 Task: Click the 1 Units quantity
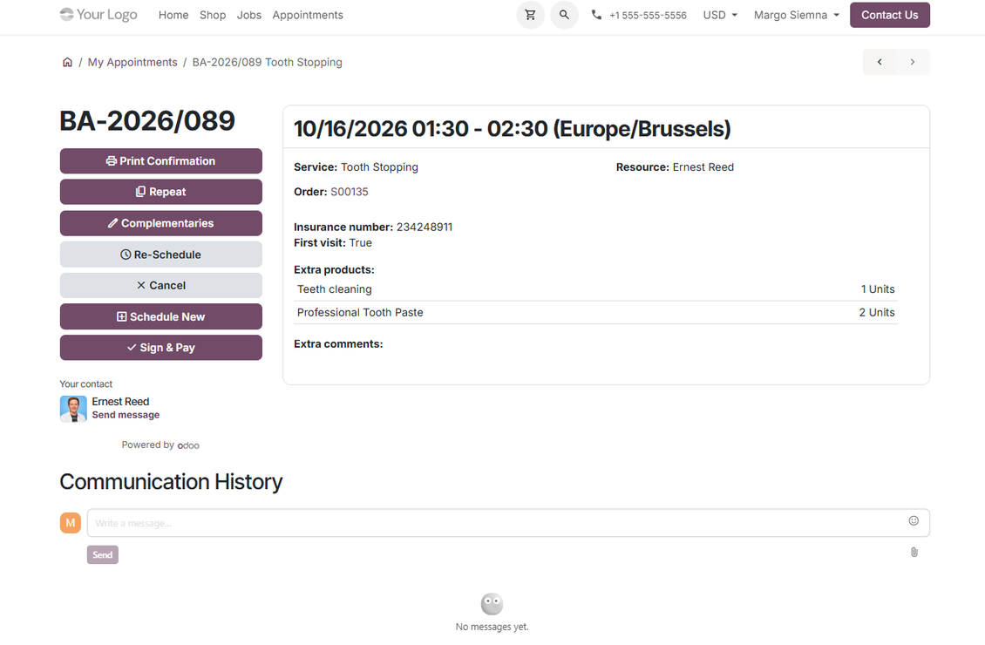(878, 289)
